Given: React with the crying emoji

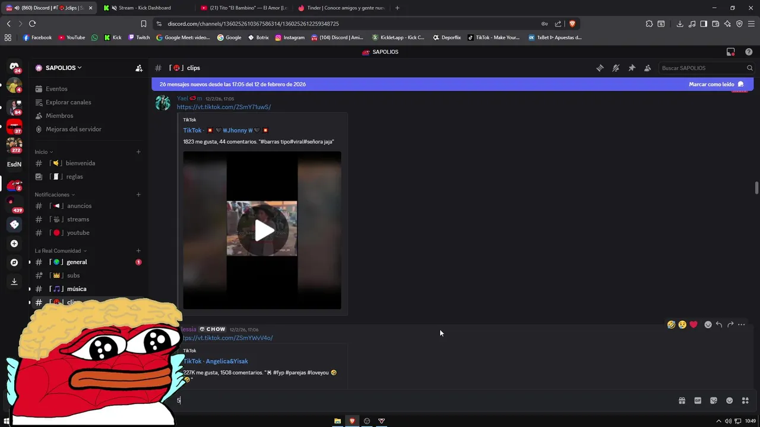Looking at the screenshot, I should [682, 324].
